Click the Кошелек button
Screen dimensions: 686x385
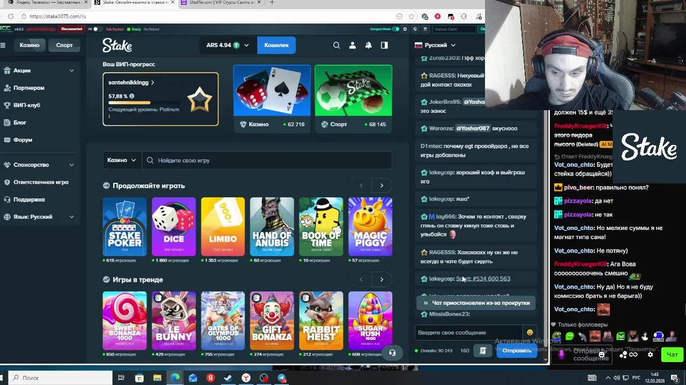[277, 45]
